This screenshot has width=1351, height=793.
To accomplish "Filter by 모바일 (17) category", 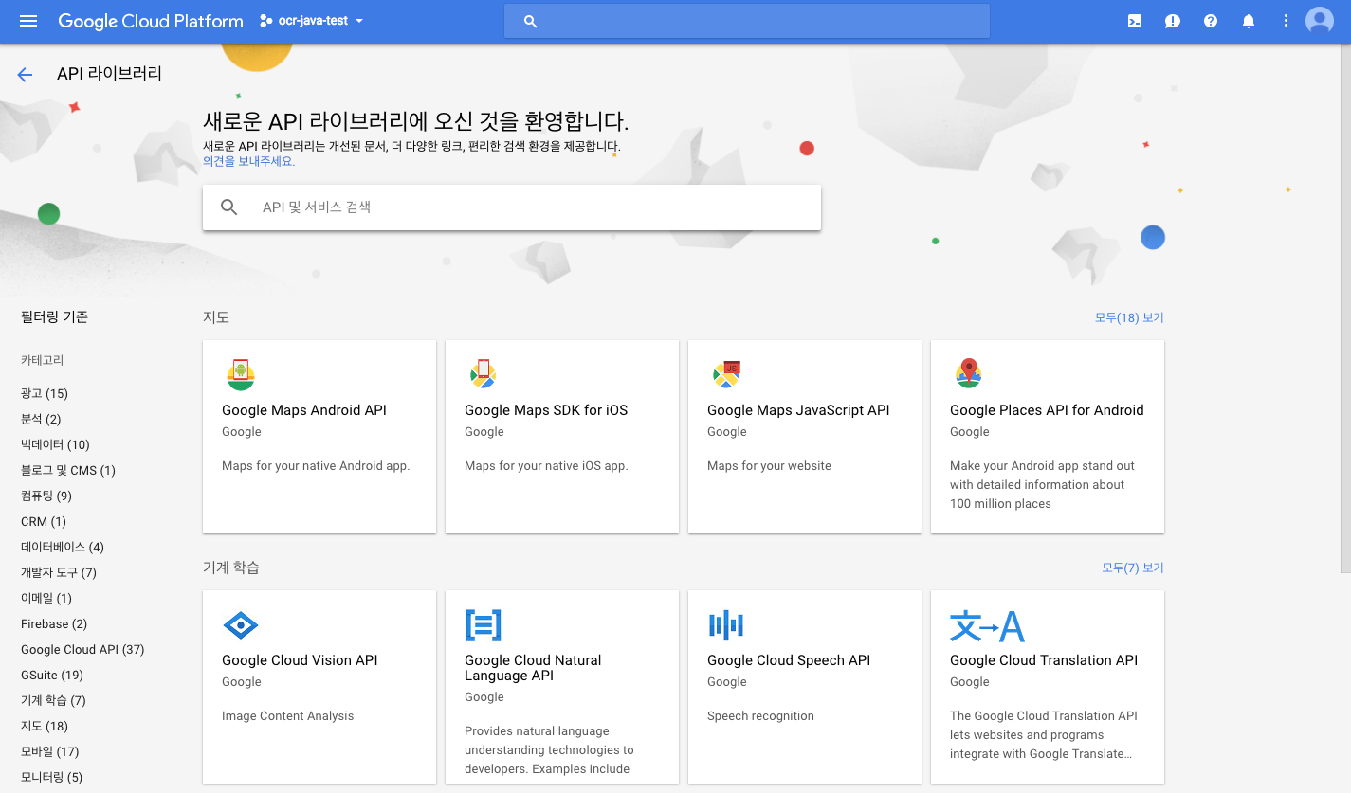I will (x=50, y=751).
